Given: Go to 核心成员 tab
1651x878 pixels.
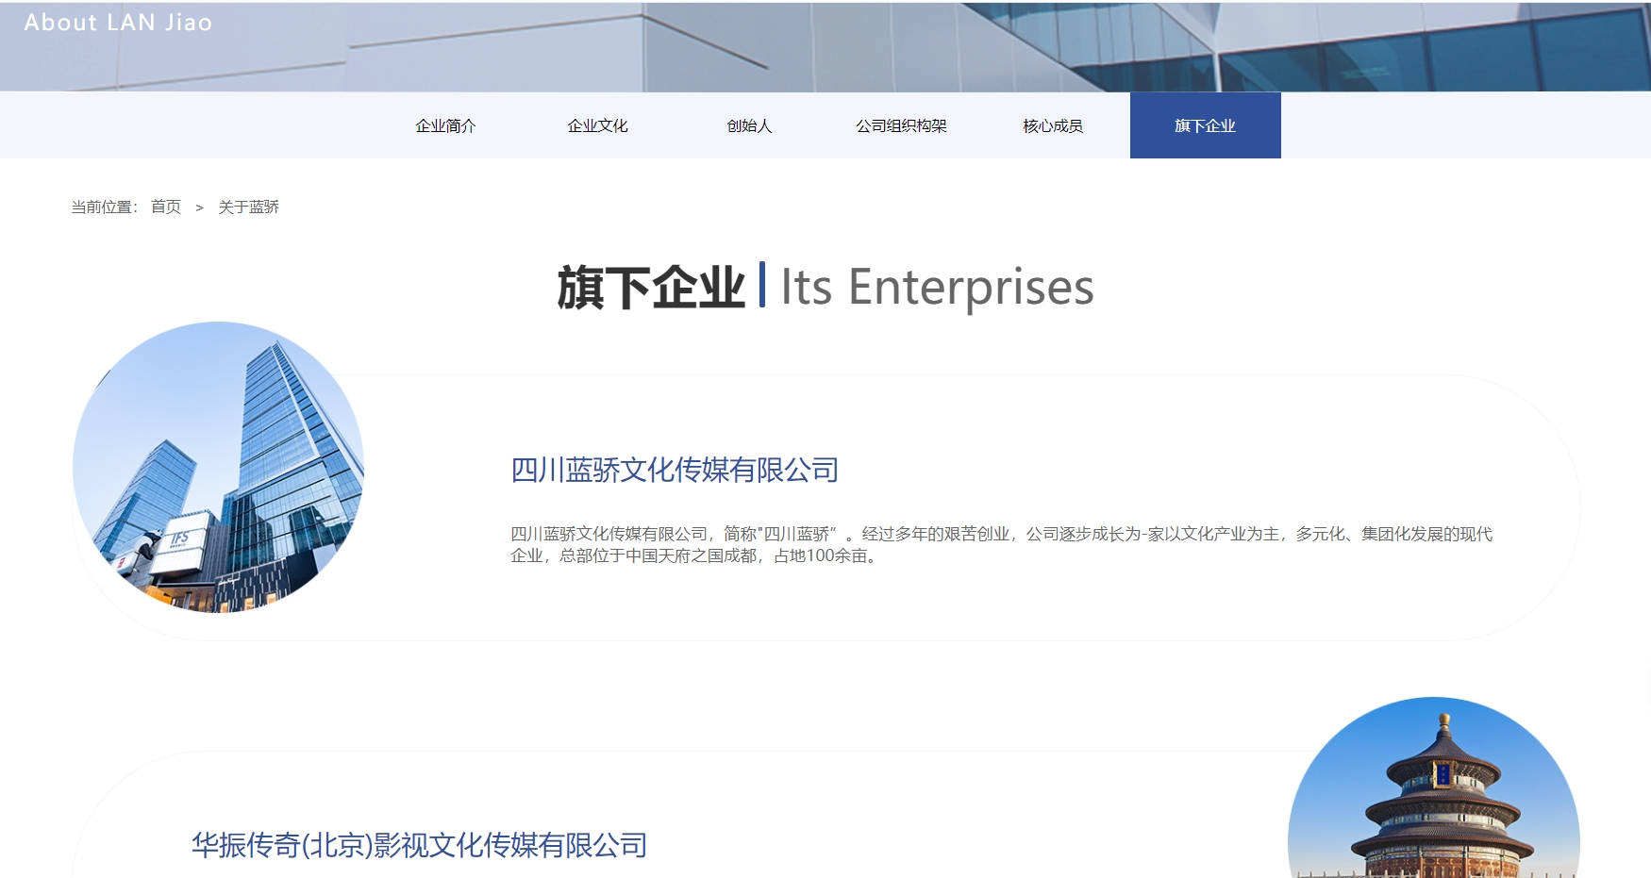Looking at the screenshot, I should click(x=1053, y=125).
